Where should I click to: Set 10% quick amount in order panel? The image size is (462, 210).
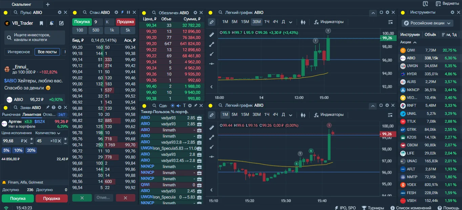tap(18, 150)
